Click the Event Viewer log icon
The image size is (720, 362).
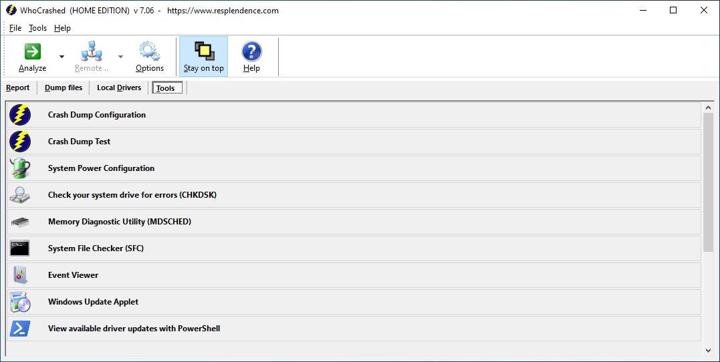[x=20, y=275]
